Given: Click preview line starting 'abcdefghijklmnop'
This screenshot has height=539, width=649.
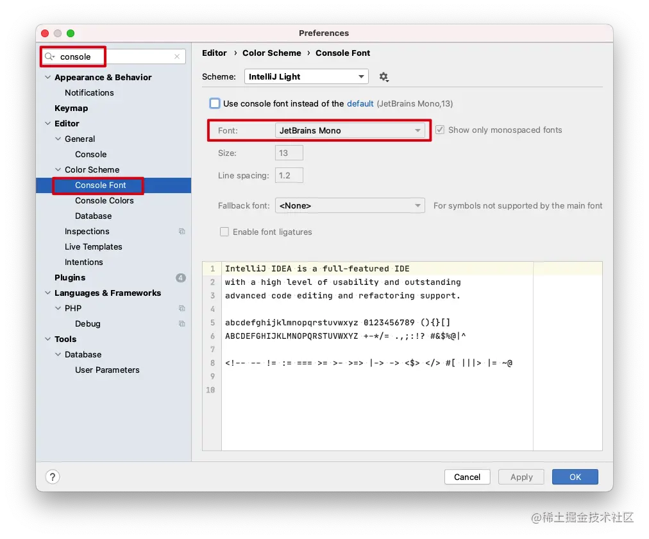Looking at the screenshot, I should click(x=337, y=323).
